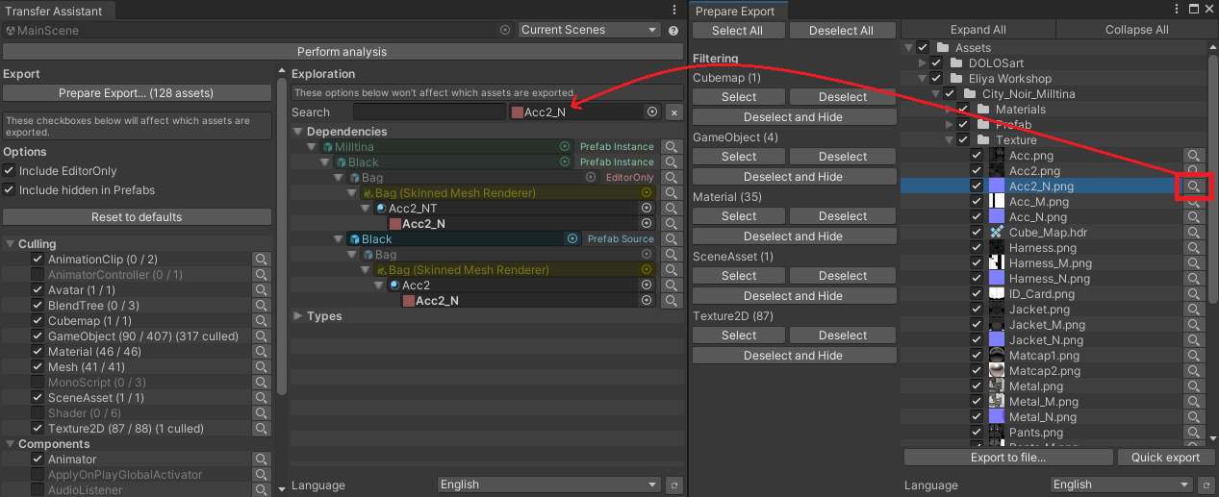1219x497 pixels.
Task: Click magnifier beside Texture2D culling row
Action: pyautogui.click(x=261, y=429)
